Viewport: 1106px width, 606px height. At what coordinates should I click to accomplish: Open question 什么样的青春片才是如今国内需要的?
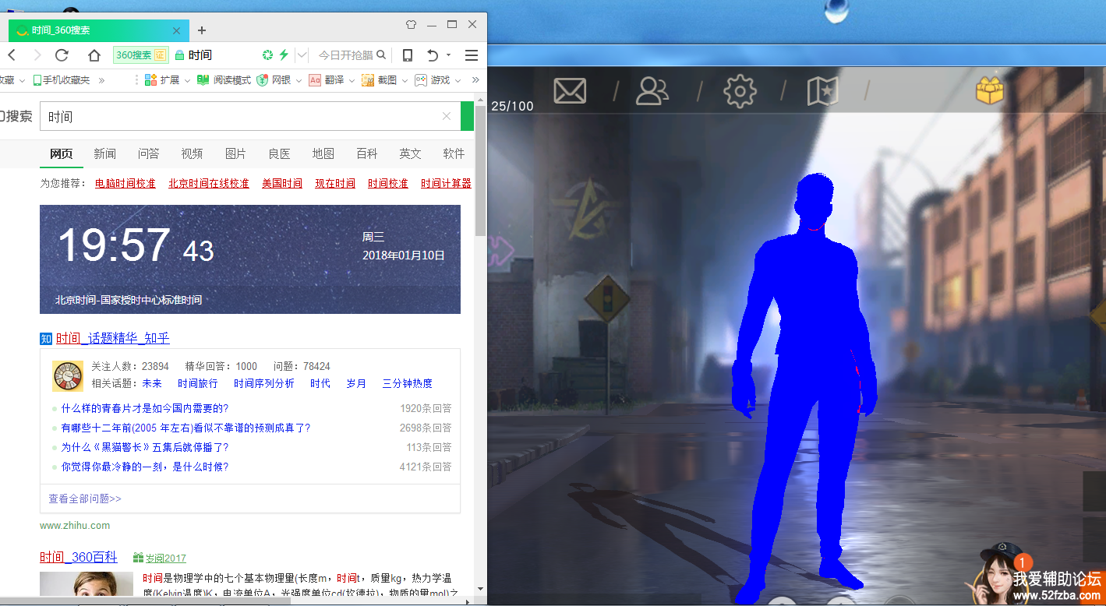coord(145,408)
